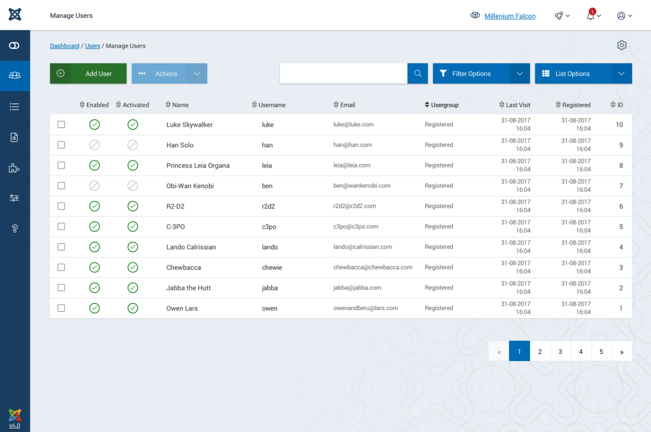
Task: Select the Menus icon in the sidebar
Action: pos(15,107)
